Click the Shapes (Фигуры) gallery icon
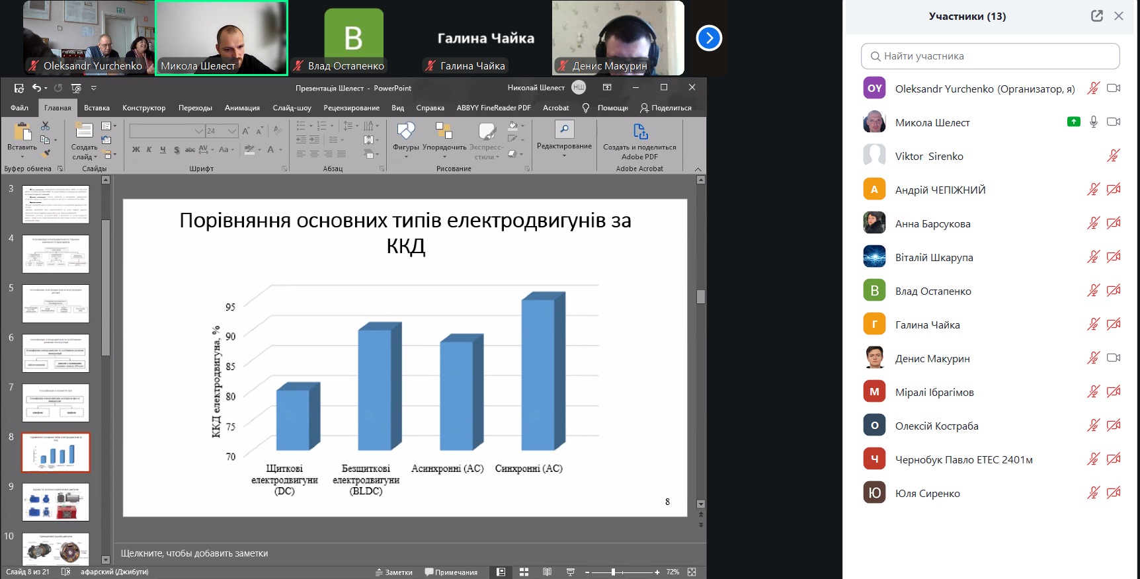This screenshot has height=579, width=1140. click(405, 132)
